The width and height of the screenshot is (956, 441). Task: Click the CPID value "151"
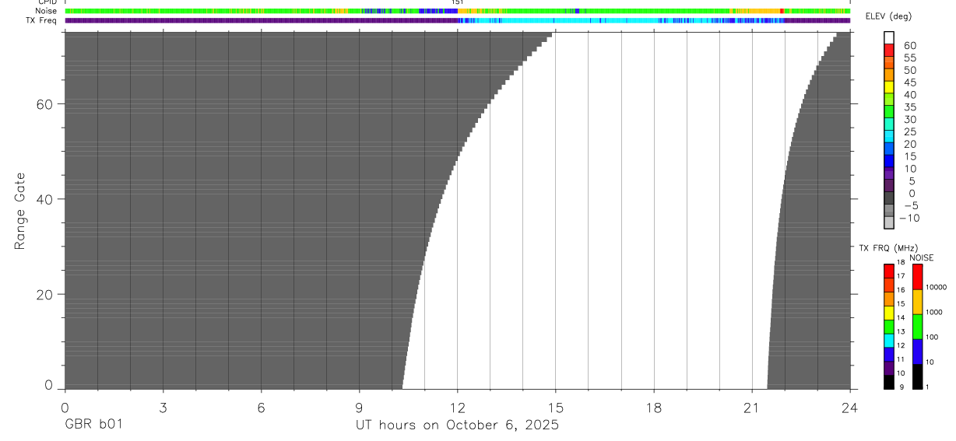point(458,2)
